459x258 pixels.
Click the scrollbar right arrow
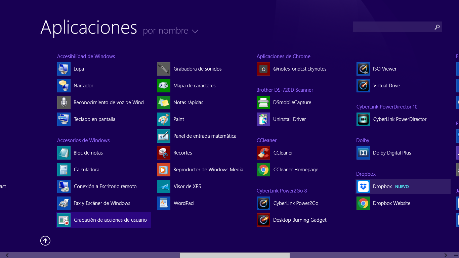[446, 255]
